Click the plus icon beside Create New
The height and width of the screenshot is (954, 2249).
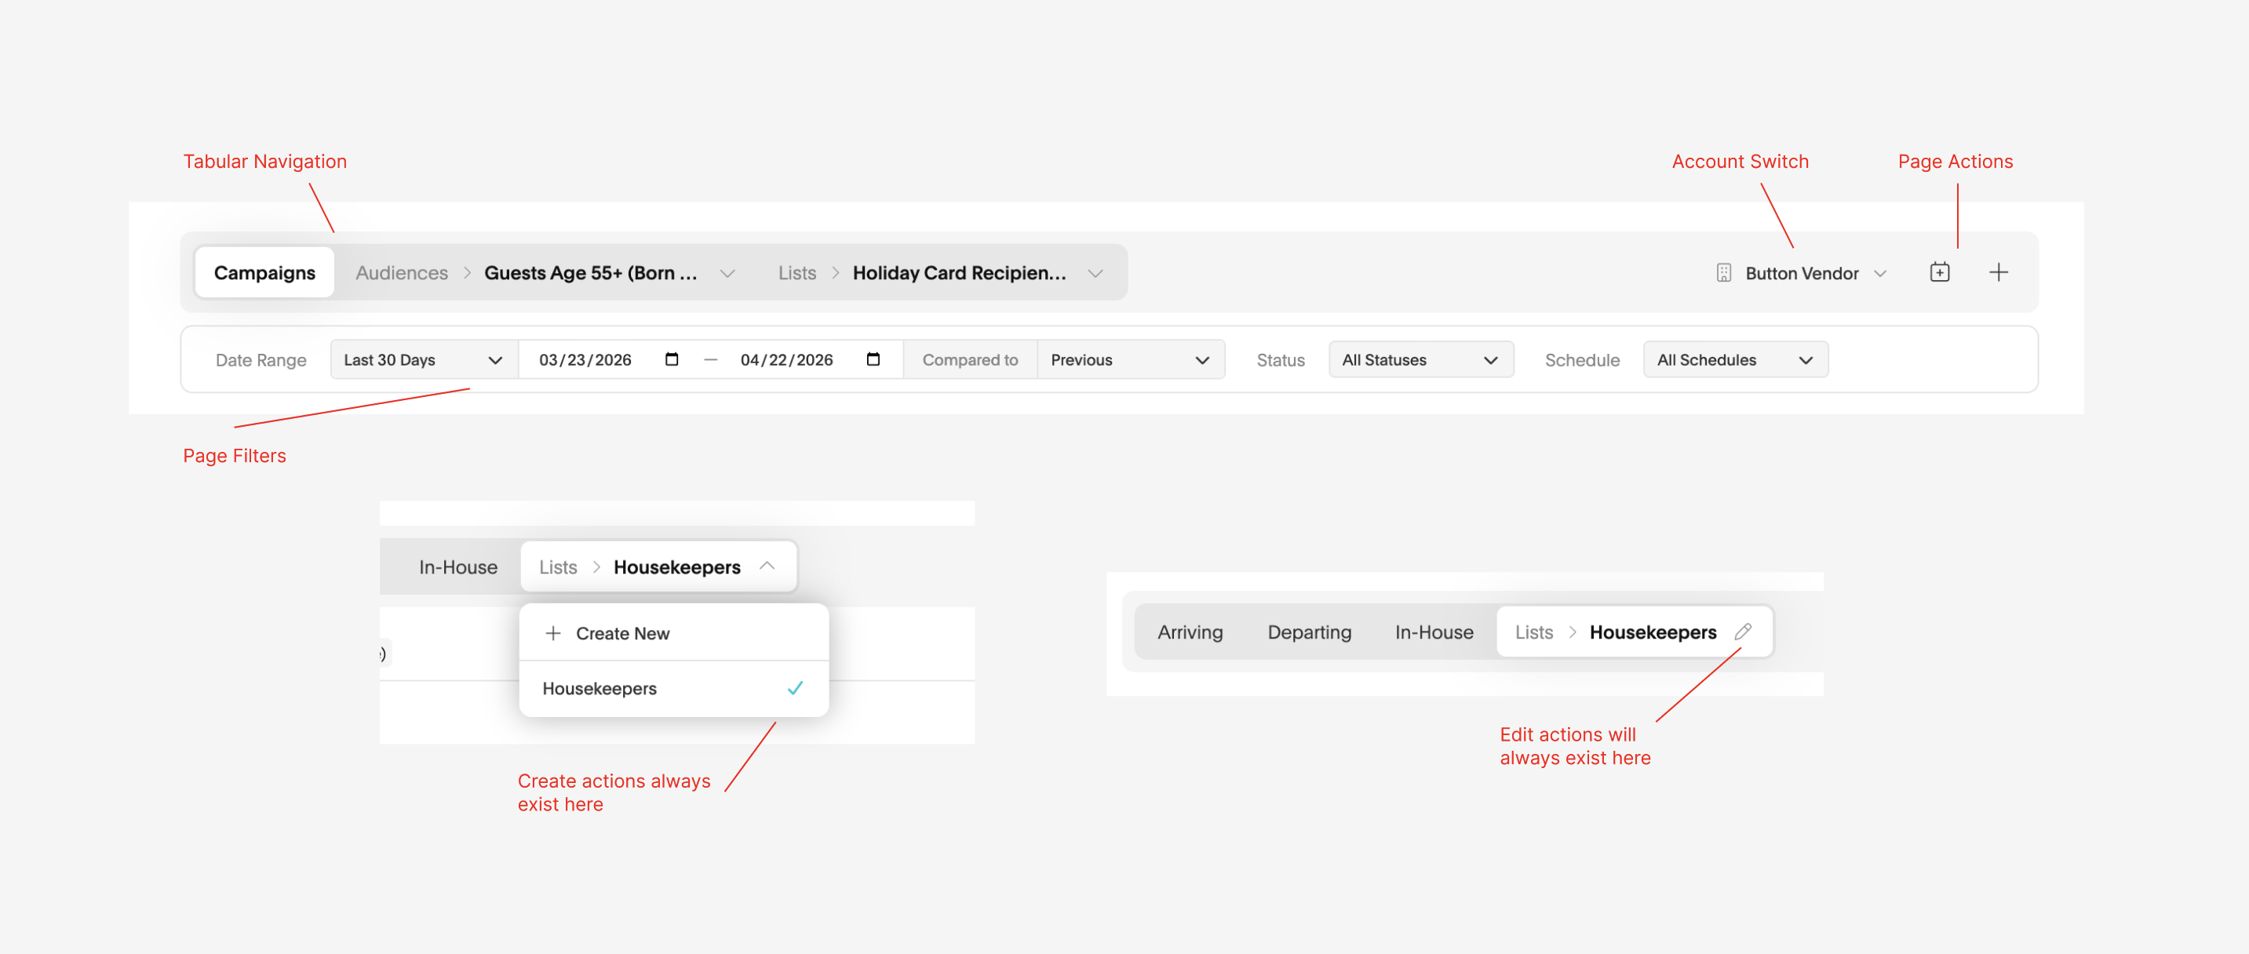click(552, 634)
